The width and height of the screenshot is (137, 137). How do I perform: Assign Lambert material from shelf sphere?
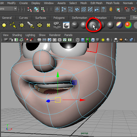click(x=93, y=25)
